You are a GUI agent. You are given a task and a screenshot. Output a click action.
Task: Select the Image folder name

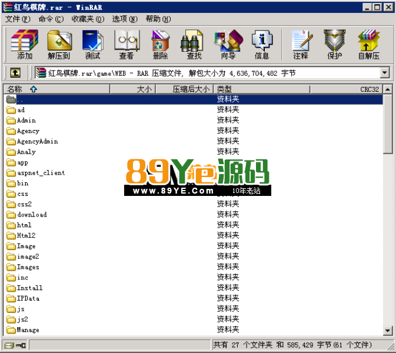(x=26, y=246)
